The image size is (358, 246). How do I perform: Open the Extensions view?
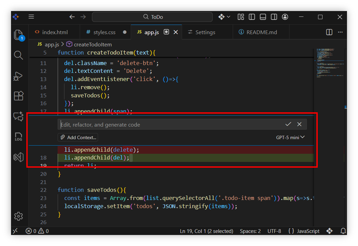point(18,96)
